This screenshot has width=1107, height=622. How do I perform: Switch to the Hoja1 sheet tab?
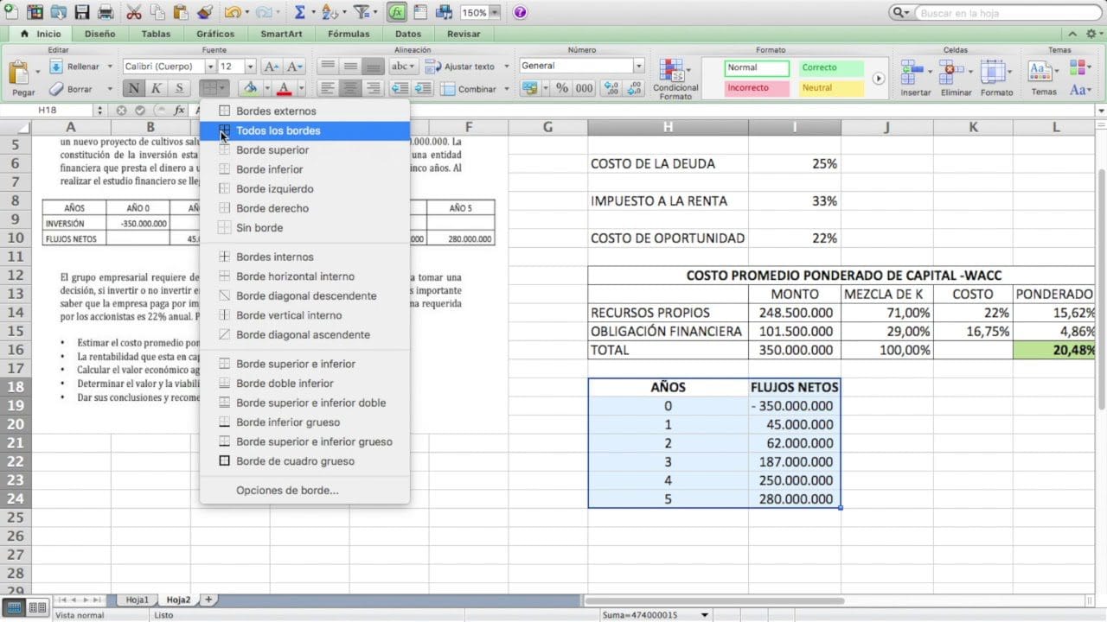tap(137, 598)
